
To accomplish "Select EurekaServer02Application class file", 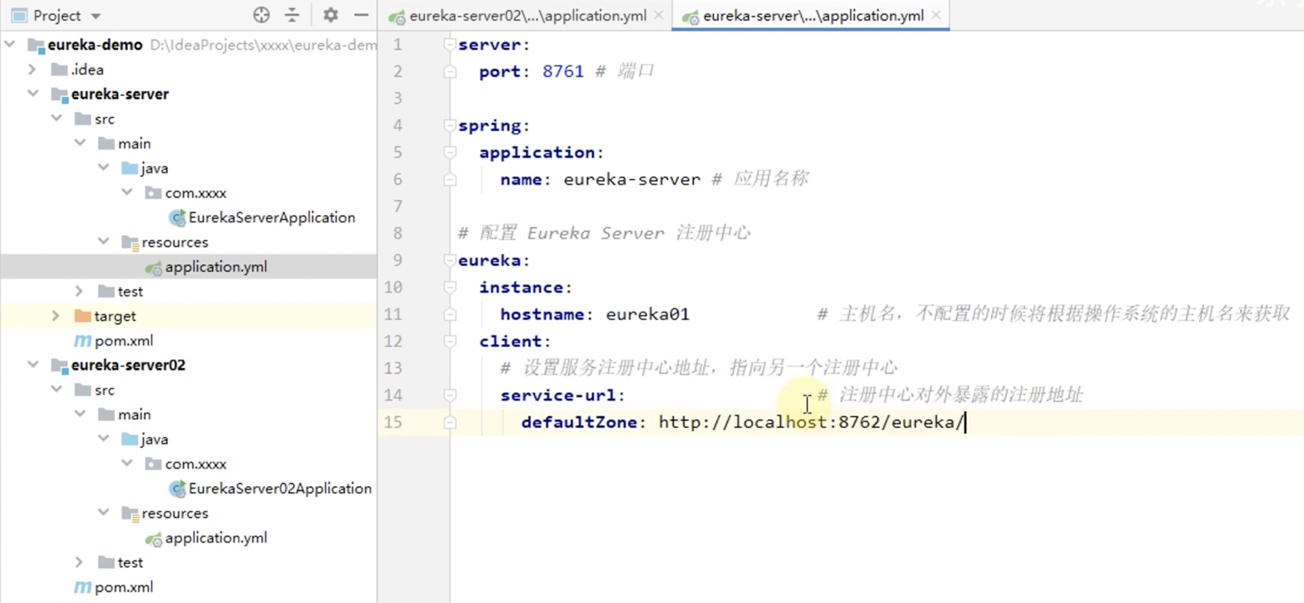I will click(280, 489).
